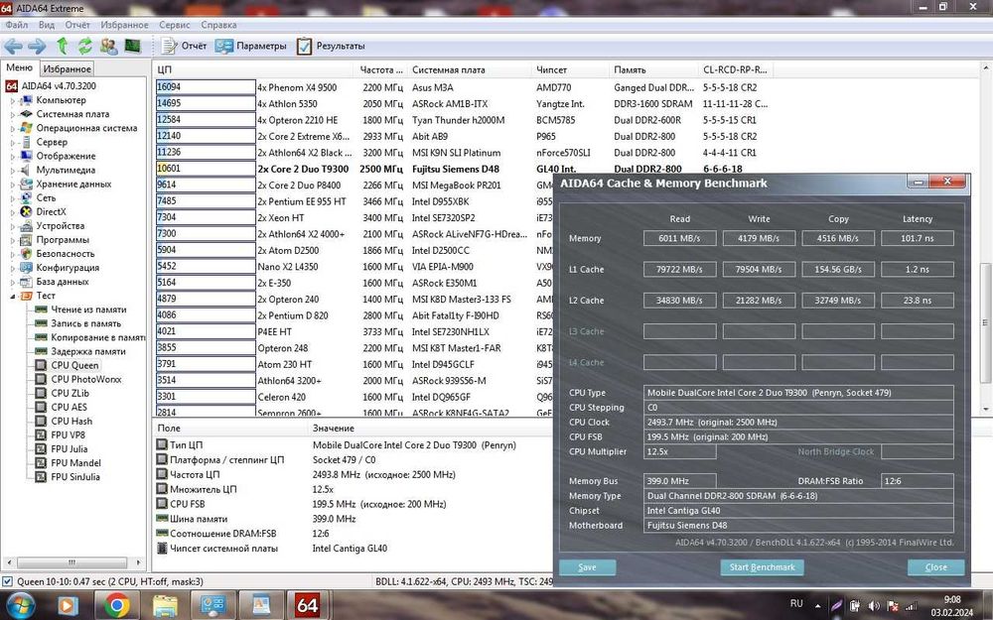The width and height of the screenshot is (993, 620).
Task: Select Запись в память test
Action: 85,323
